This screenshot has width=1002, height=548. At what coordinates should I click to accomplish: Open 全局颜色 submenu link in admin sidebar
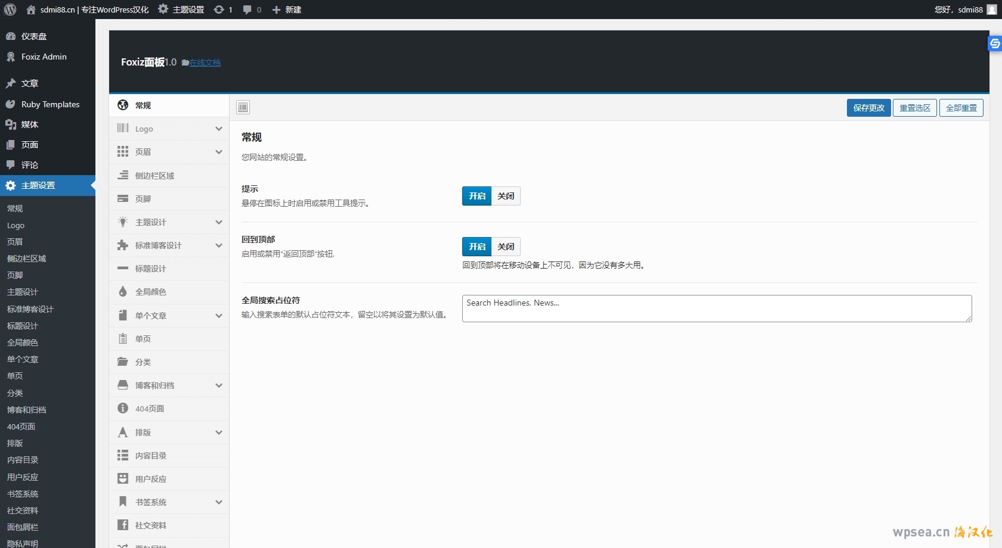tap(23, 342)
